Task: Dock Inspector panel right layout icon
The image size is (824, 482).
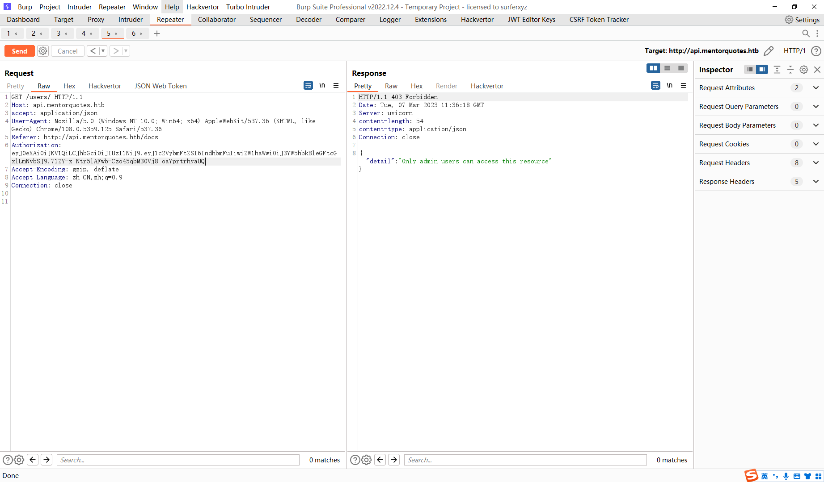Action: point(762,69)
